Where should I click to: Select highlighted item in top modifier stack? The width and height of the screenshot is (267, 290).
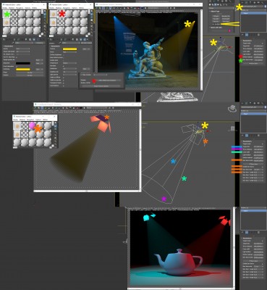pyautogui.click(x=253, y=14)
